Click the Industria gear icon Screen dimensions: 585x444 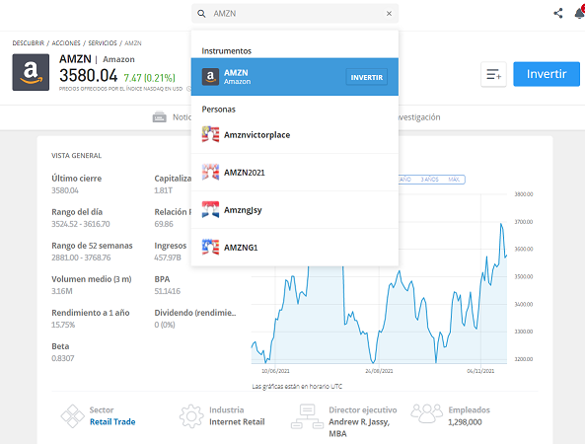(x=191, y=416)
